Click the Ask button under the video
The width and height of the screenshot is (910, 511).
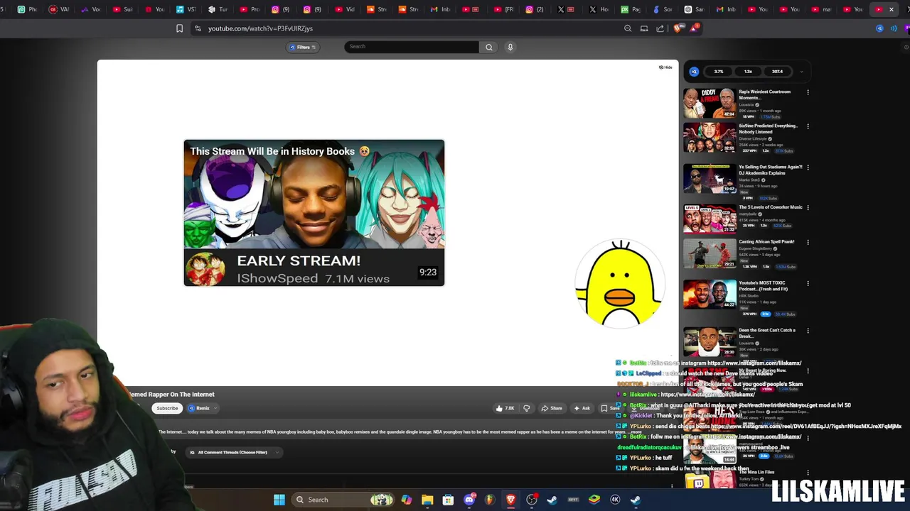tap(582, 408)
